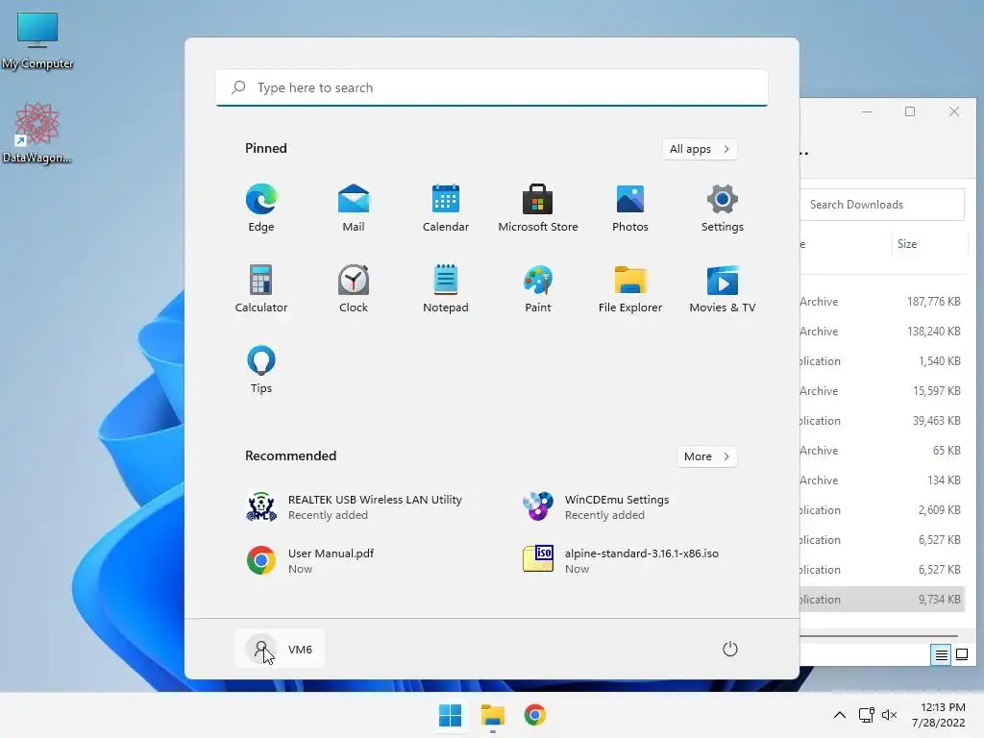Screen dimensions: 984x738
Task: Select the 2,609 KB file row
Action: pyautogui.click(x=883, y=510)
